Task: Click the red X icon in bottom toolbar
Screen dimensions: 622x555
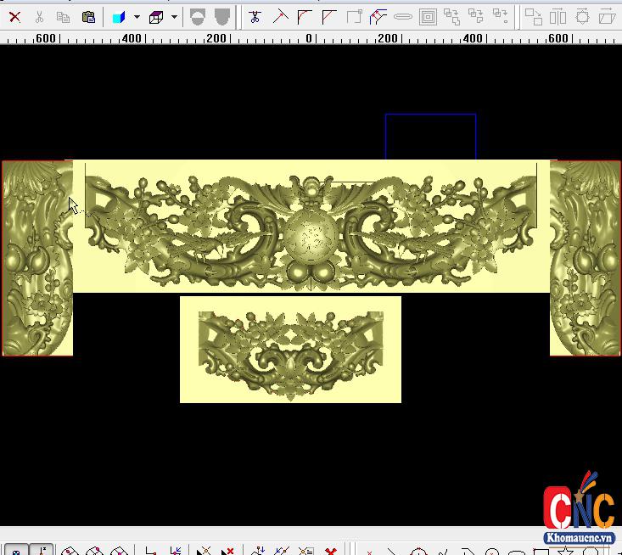Action: pos(330,550)
